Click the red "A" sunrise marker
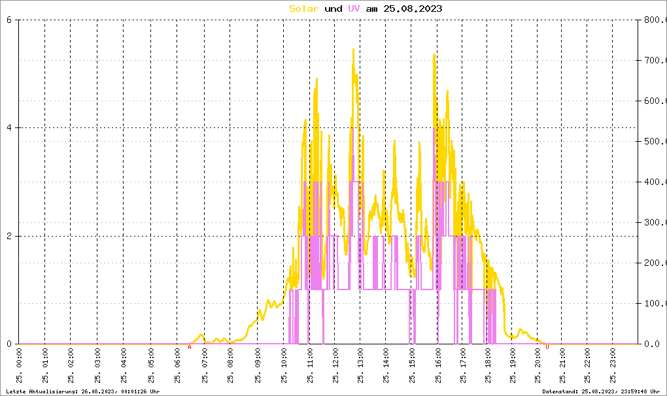 click(x=190, y=348)
